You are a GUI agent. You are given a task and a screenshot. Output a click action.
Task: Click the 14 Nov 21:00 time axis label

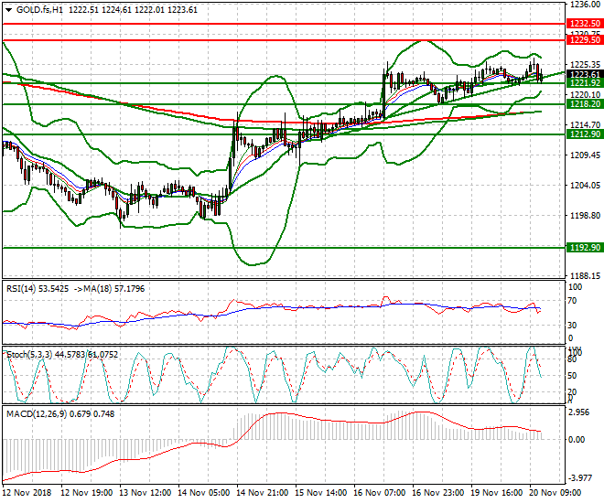click(x=263, y=493)
